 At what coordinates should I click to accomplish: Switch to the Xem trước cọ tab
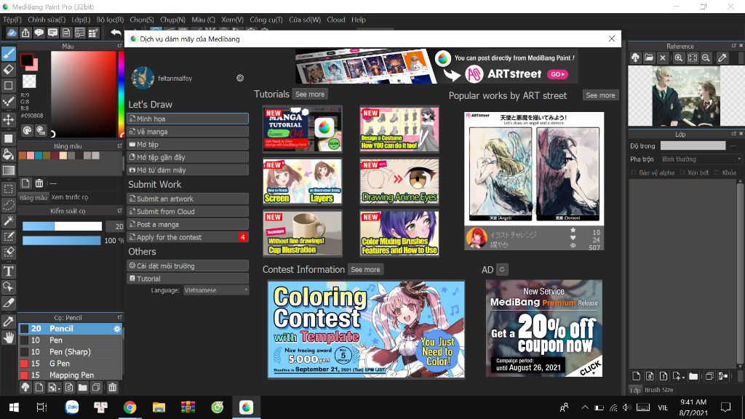point(70,197)
